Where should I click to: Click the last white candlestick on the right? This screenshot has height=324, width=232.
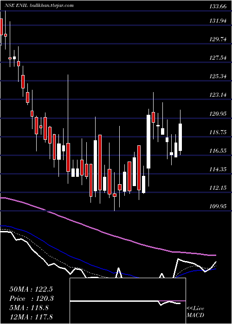(180, 137)
